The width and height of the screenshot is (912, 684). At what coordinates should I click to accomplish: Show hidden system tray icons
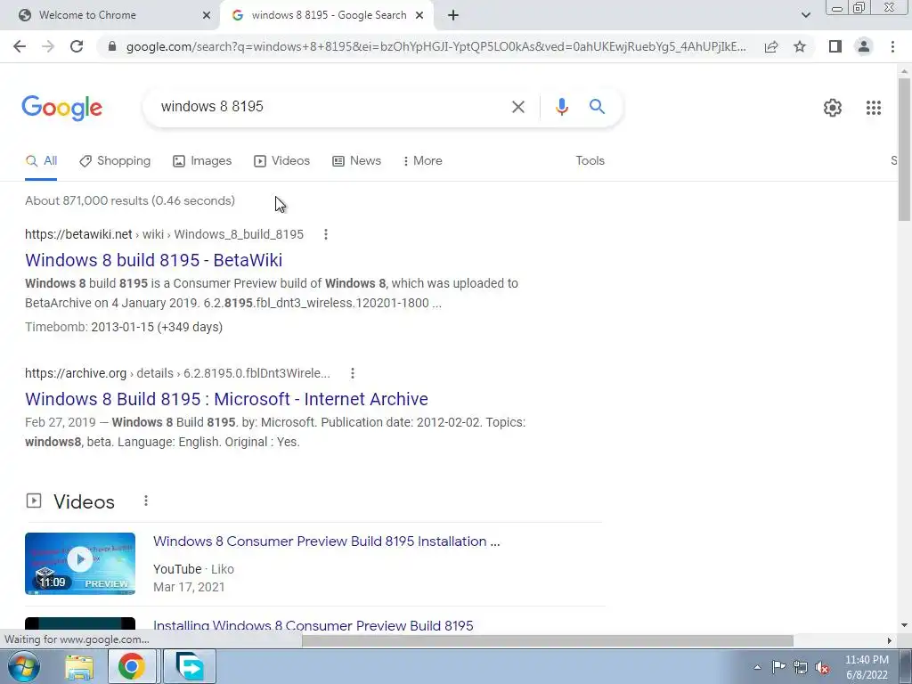pyautogui.click(x=757, y=668)
